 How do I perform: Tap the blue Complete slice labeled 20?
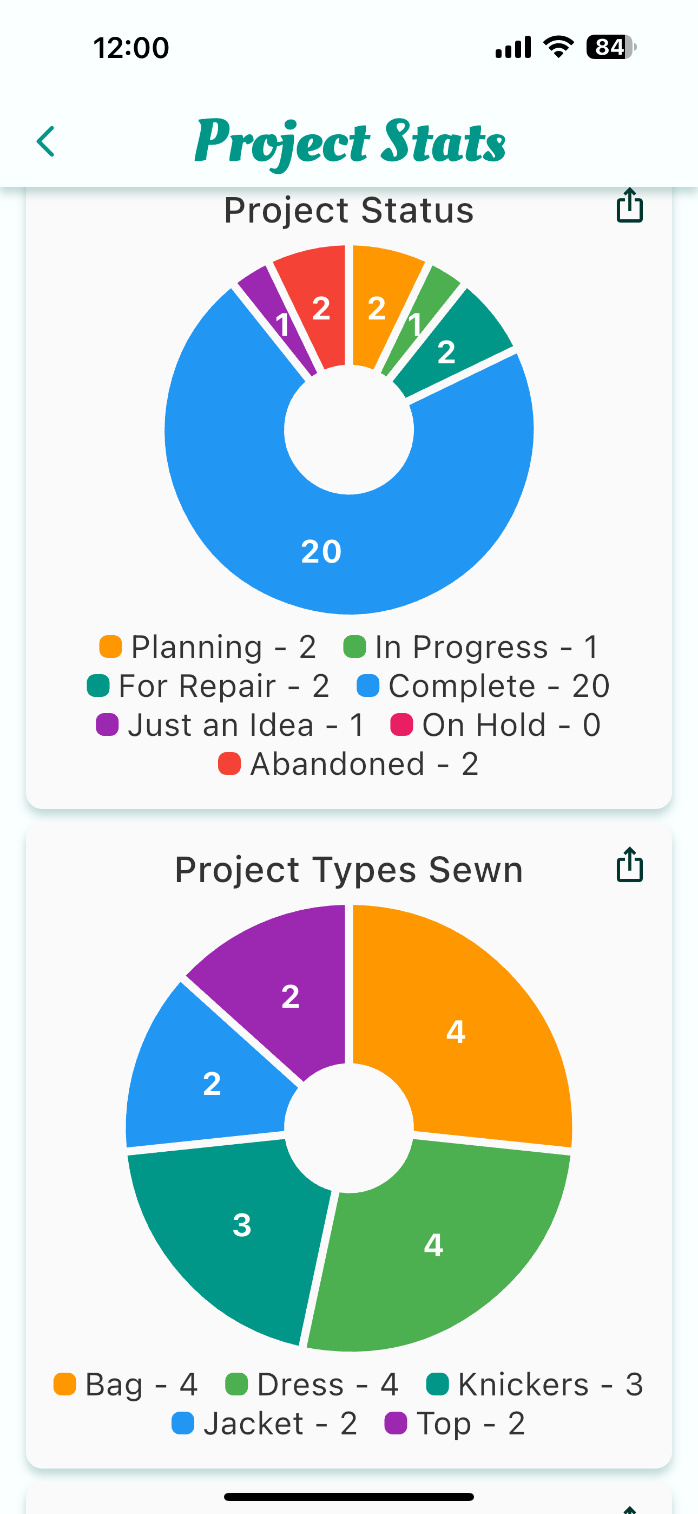point(322,551)
